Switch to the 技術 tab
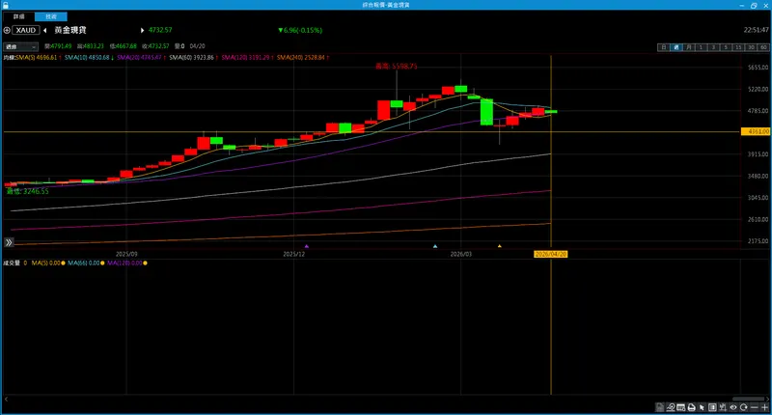Viewport: 772px width, 415px height. tap(51, 16)
